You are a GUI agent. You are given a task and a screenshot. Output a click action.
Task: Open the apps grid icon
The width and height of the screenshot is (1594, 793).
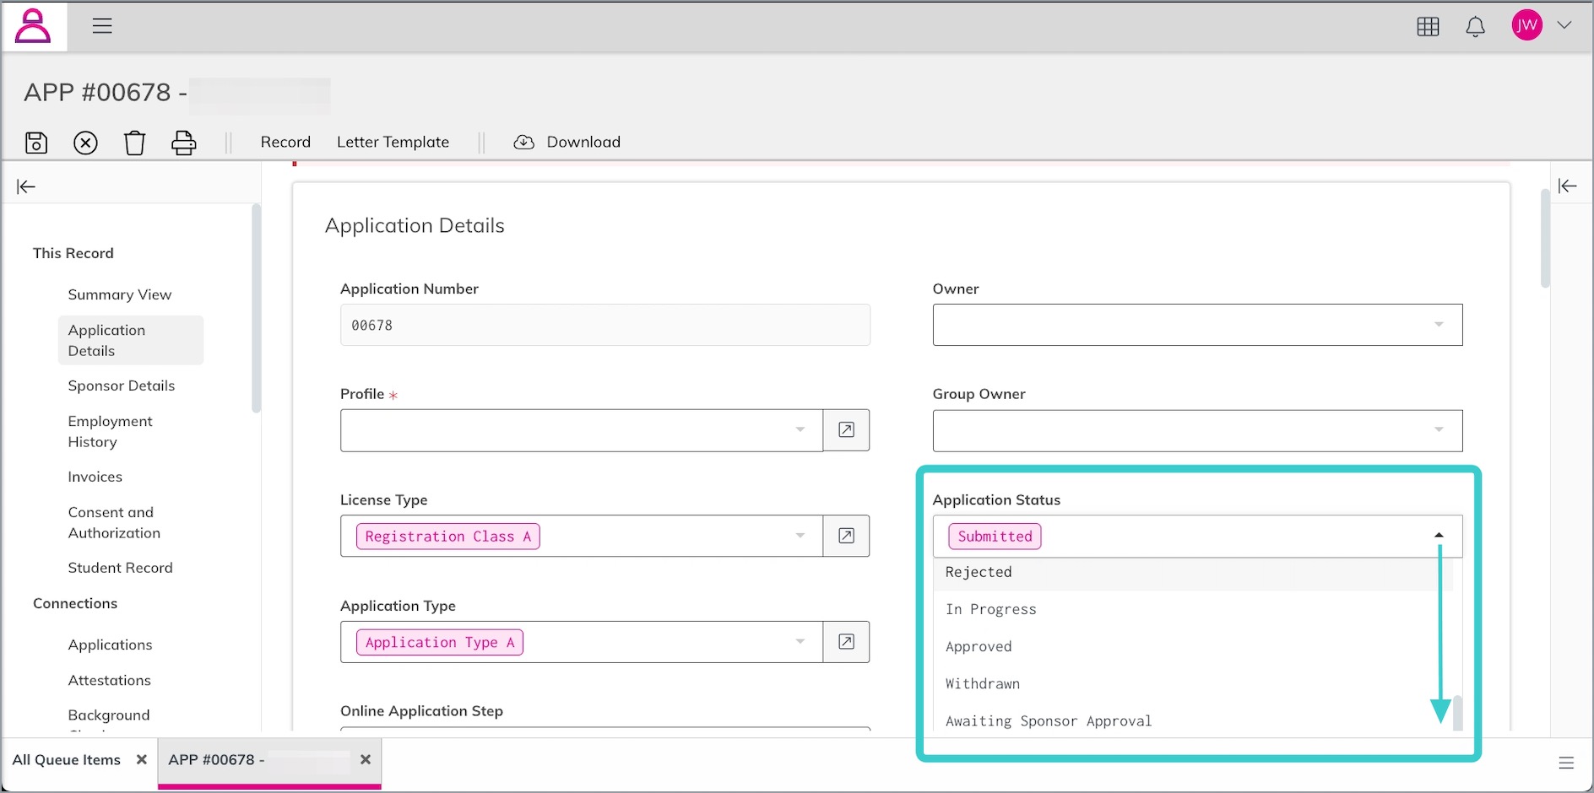click(1428, 26)
